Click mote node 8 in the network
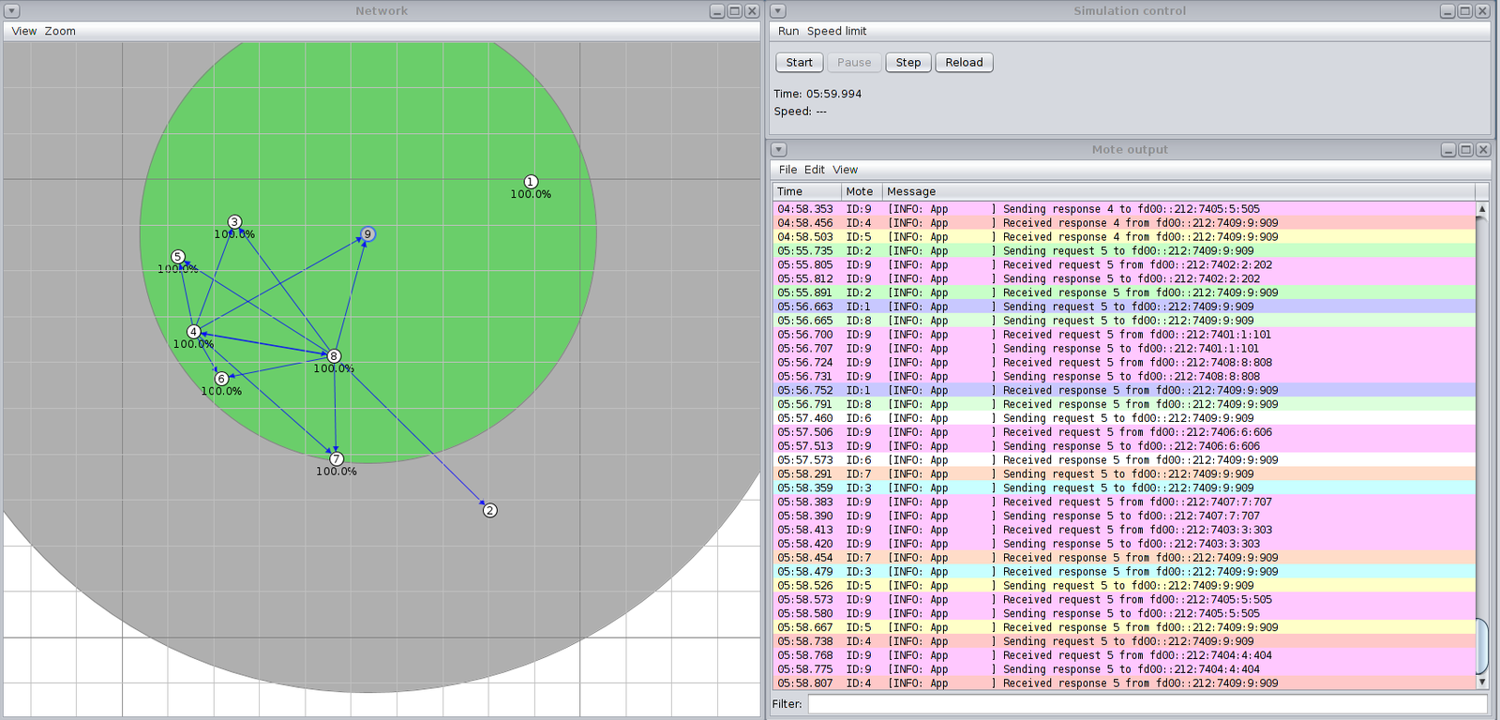Screen dimensions: 1500x720 point(334,356)
